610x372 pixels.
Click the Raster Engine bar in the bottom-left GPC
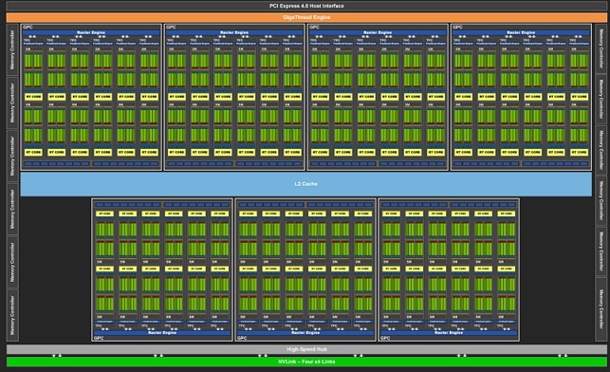pyautogui.click(x=162, y=333)
